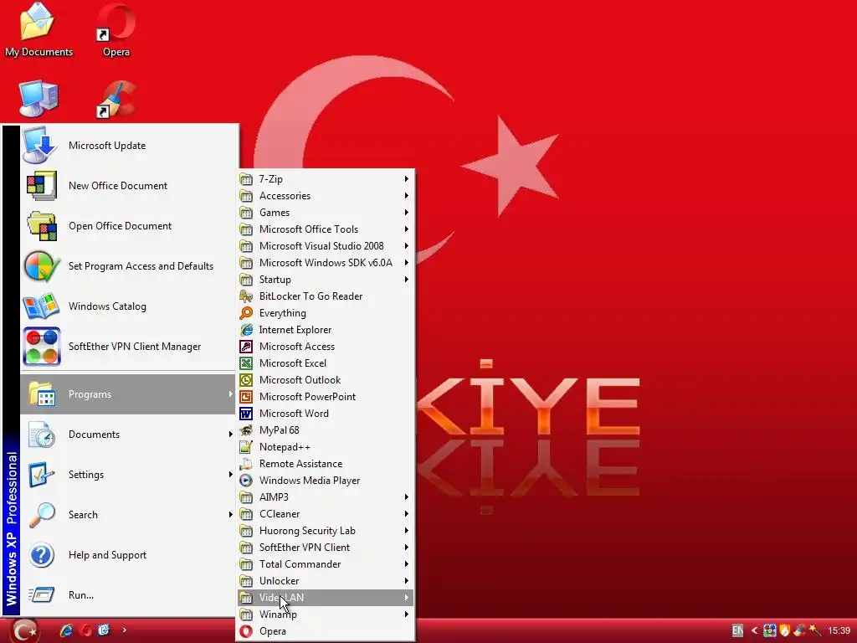The width and height of the screenshot is (857, 643).
Task: Click the Microsoft PowerPoint icon
Action: click(x=247, y=396)
